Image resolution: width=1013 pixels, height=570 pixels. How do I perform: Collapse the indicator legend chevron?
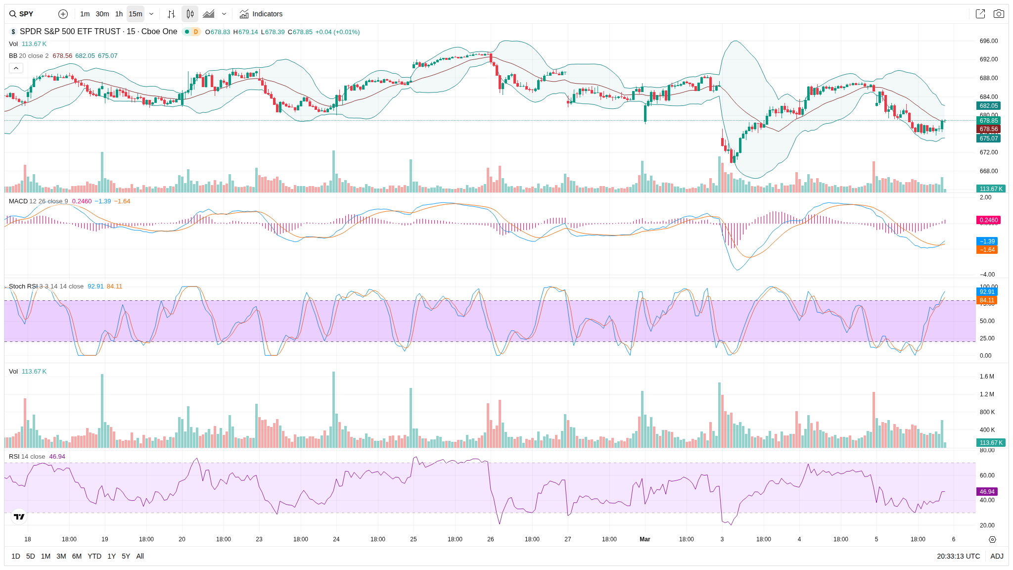(x=16, y=68)
